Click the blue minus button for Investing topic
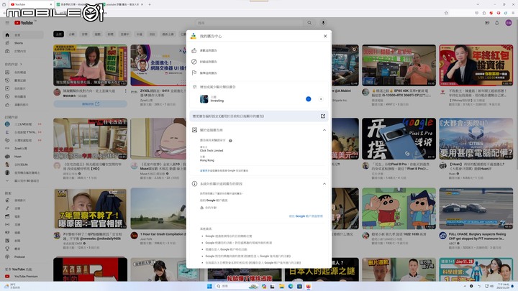 coord(308,99)
